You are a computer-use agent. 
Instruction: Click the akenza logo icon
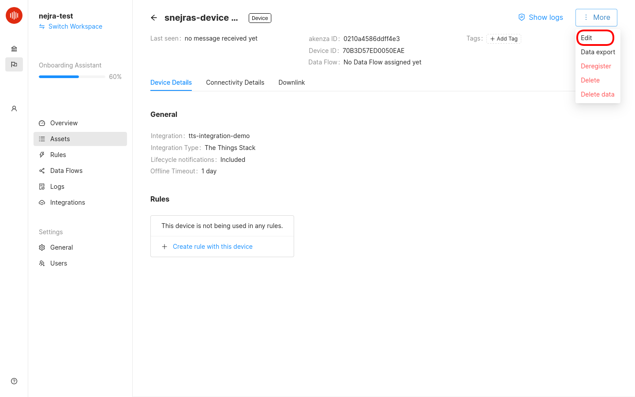coord(14,15)
